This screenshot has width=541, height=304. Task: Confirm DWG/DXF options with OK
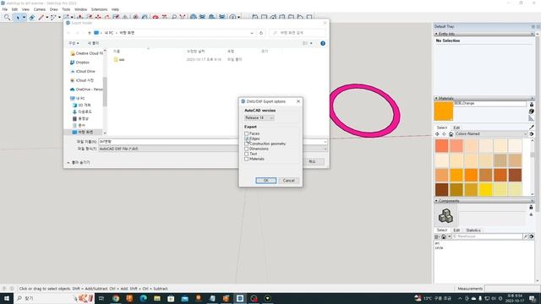coord(265,181)
